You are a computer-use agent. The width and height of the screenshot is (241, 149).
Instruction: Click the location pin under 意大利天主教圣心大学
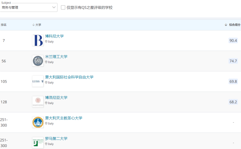pos(46,124)
